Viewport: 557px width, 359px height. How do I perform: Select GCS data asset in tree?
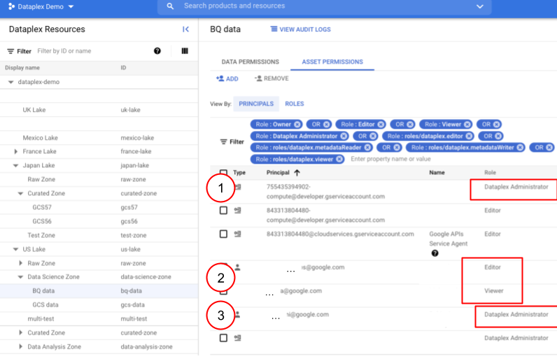[x=45, y=305]
